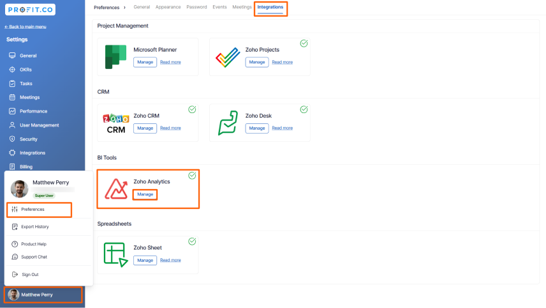Click Zoho Analytics connected check badge

192,175
